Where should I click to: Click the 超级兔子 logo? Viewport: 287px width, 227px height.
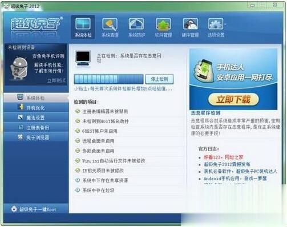click(37, 25)
